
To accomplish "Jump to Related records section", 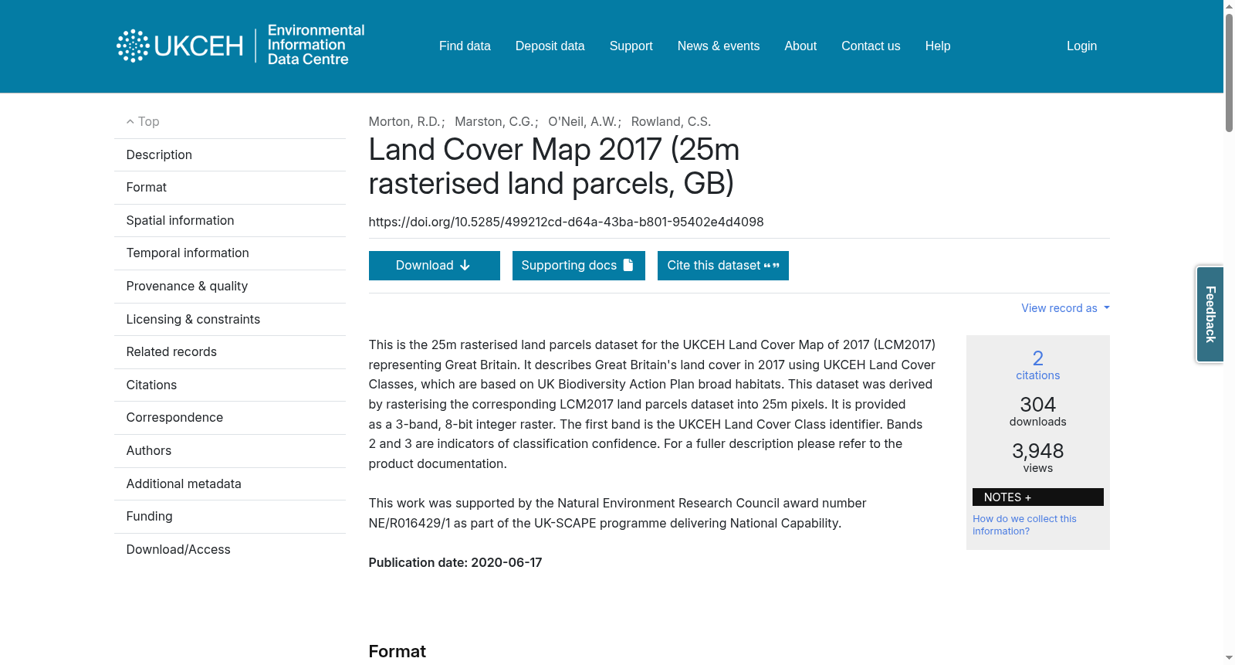I will click(230, 352).
